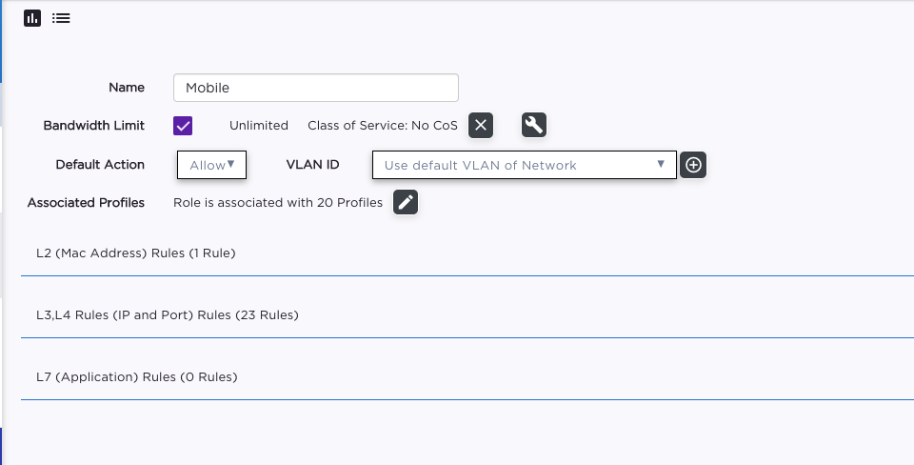This screenshot has width=914, height=465.
Task: Click Class of Service: No CoS text
Action: pos(382,126)
